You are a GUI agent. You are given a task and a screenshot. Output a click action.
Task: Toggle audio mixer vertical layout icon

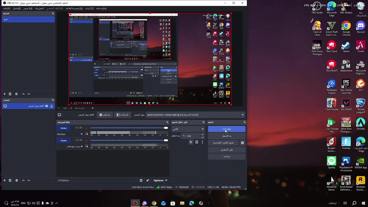point(141,180)
